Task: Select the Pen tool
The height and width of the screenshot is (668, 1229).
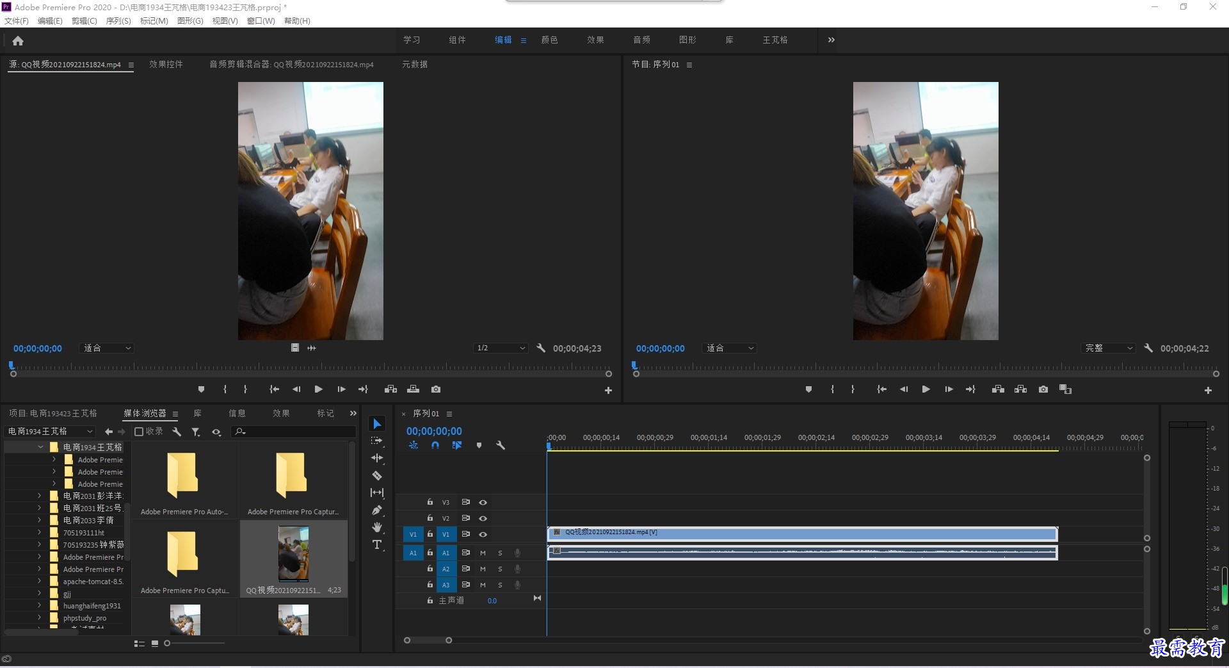Action: (x=377, y=510)
